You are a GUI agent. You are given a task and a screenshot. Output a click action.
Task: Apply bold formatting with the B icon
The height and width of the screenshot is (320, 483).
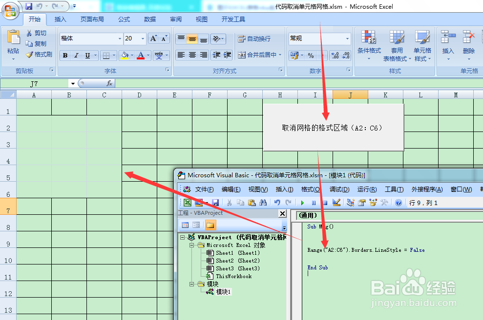click(65, 55)
